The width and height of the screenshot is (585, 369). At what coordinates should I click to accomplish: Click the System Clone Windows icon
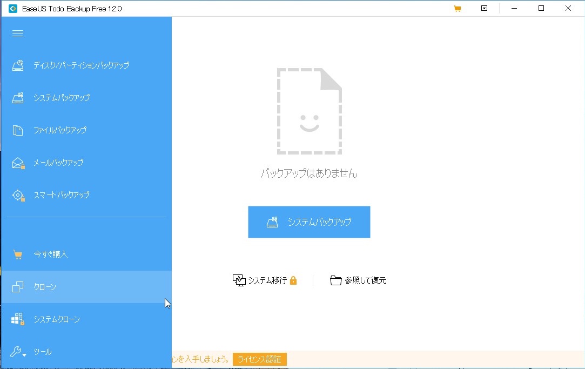[17, 319]
